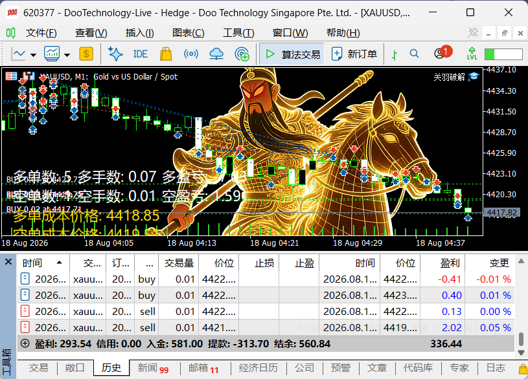This screenshot has width=528, height=379.
Task: Open the AI sparkle assistant icon
Action: (115, 54)
